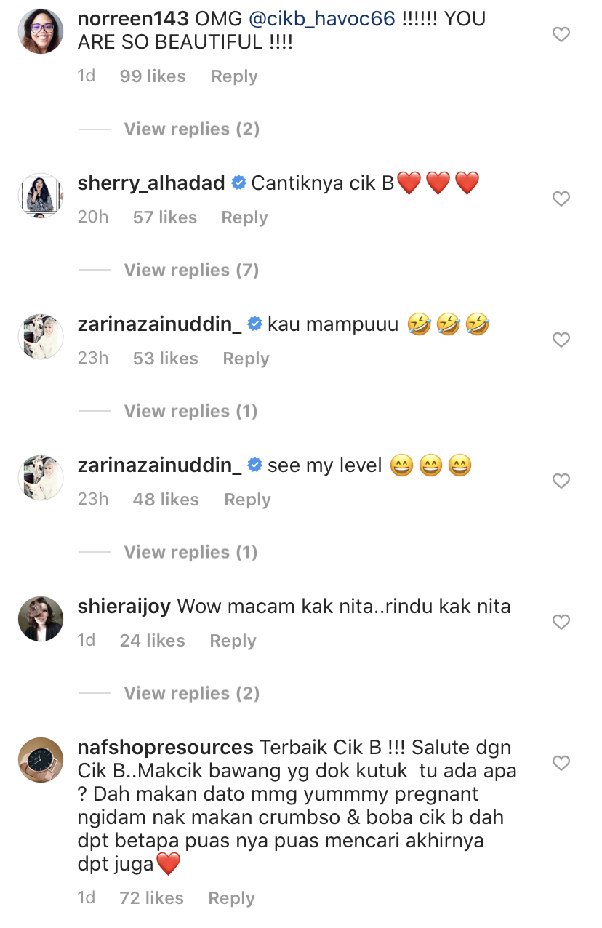Expand replies under shieraijoy's comment
Viewport: 602px width, 928px height.
pos(191,693)
